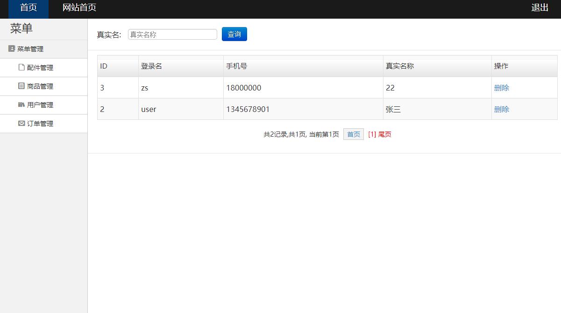Screen dimensions: 561x313
Task: Click the 查询 search button
Action: pyautogui.click(x=234, y=34)
